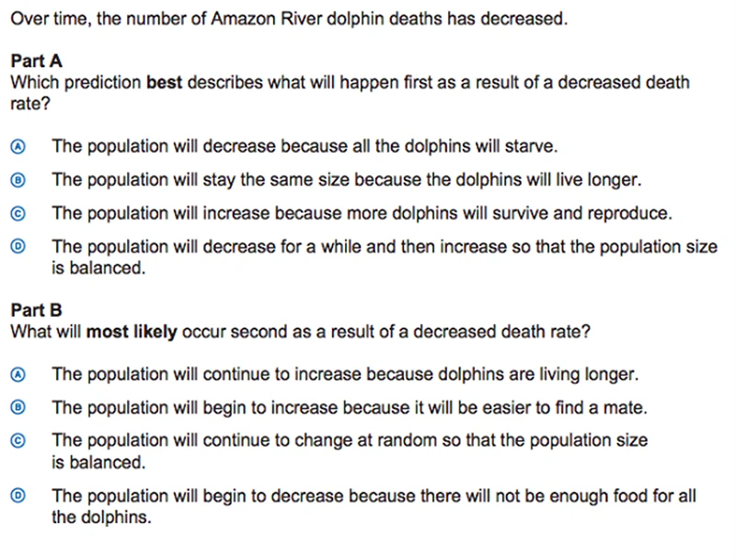Click answer 'decrease for a while' text
Screen dimensions: 736x558
385,257
